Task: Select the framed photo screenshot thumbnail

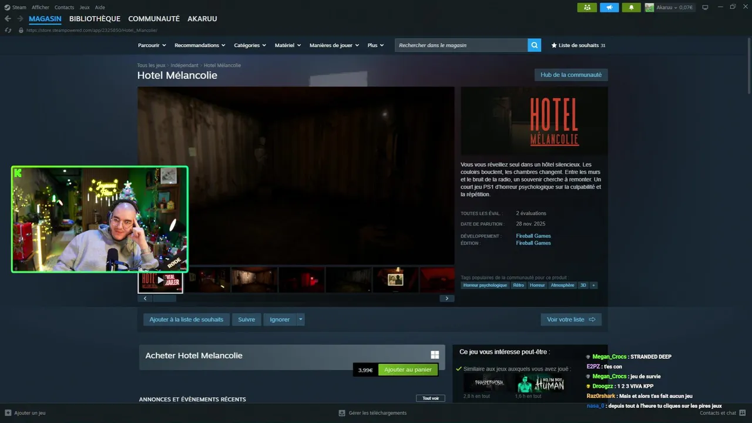Action: [x=395, y=280]
